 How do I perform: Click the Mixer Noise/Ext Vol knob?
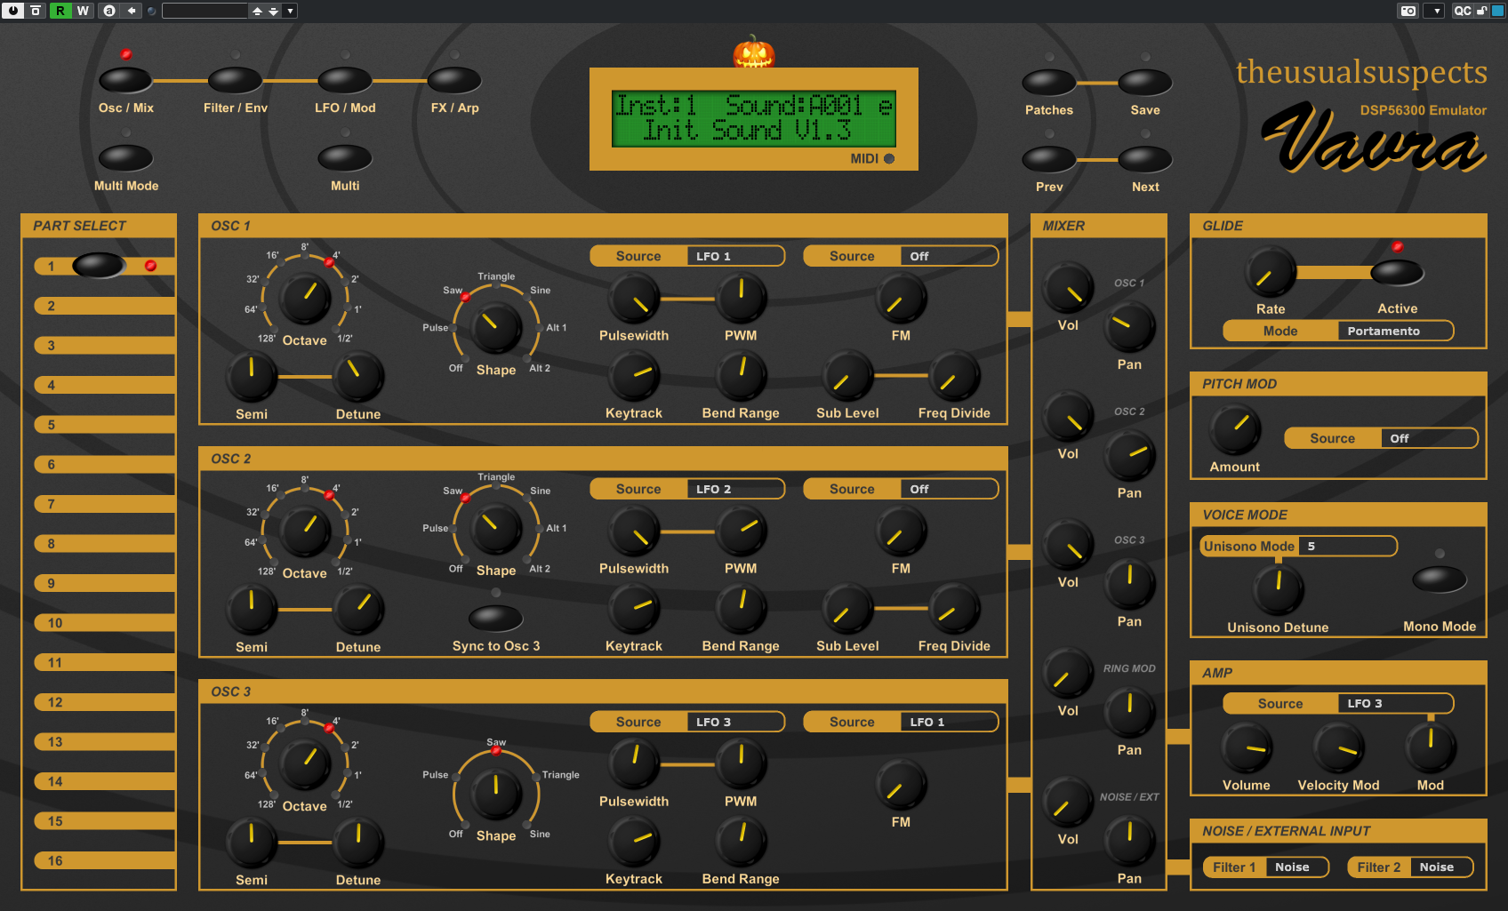coord(1068,802)
